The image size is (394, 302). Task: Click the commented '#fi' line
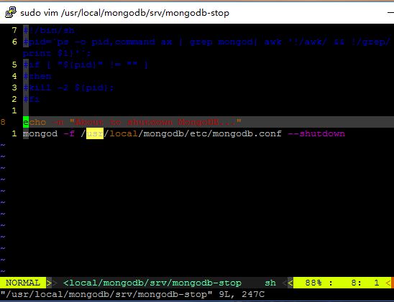pos(32,99)
